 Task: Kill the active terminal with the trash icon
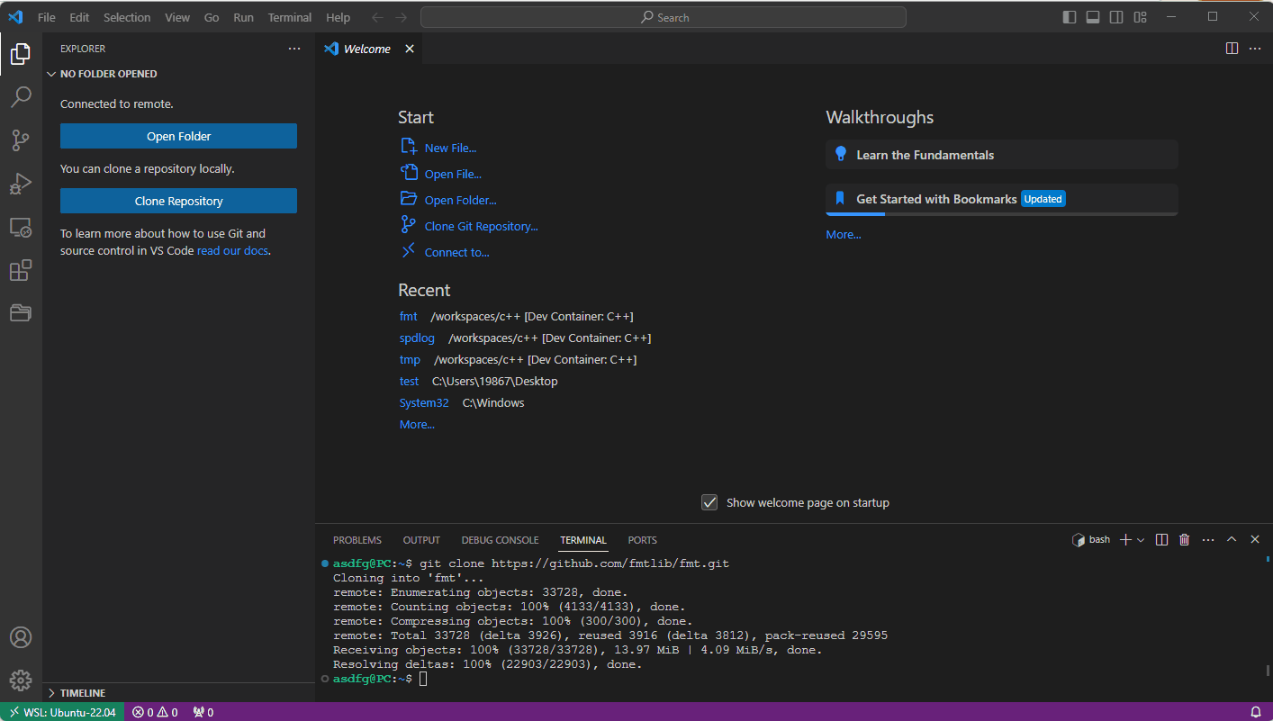[x=1184, y=538]
